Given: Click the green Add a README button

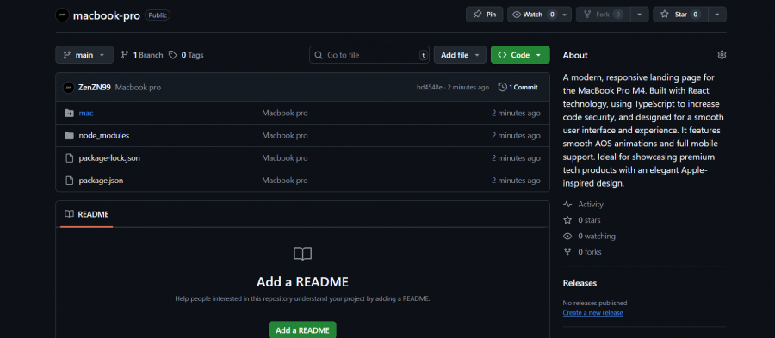Looking at the screenshot, I should 302,330.
